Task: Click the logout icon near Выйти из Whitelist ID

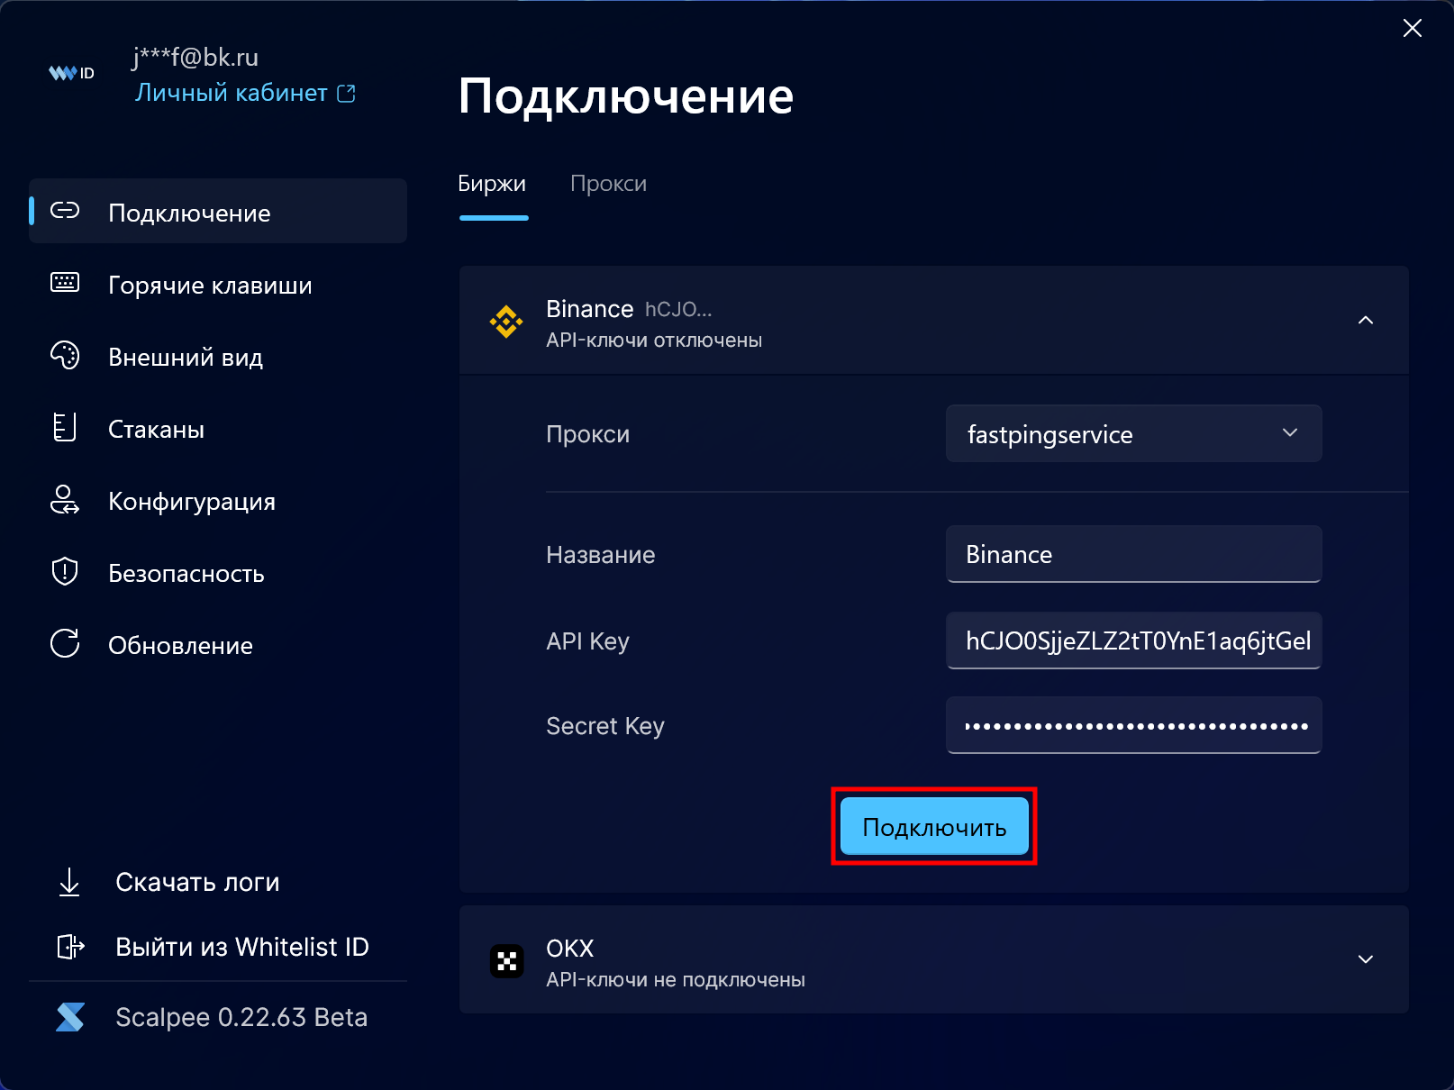Action: coord(70,947)
